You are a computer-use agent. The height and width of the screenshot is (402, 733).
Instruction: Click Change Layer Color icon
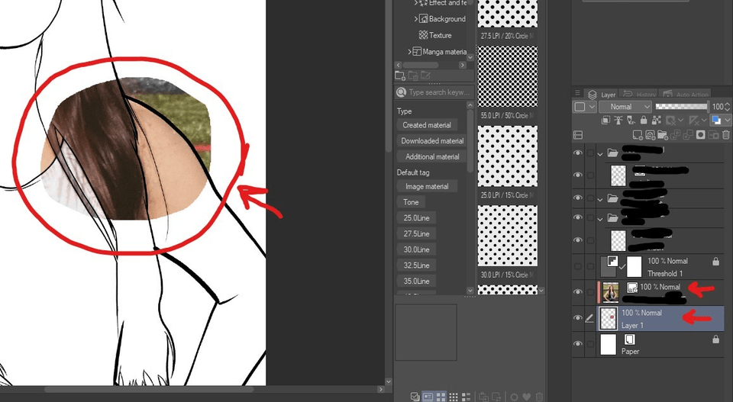tap(715, 121)
